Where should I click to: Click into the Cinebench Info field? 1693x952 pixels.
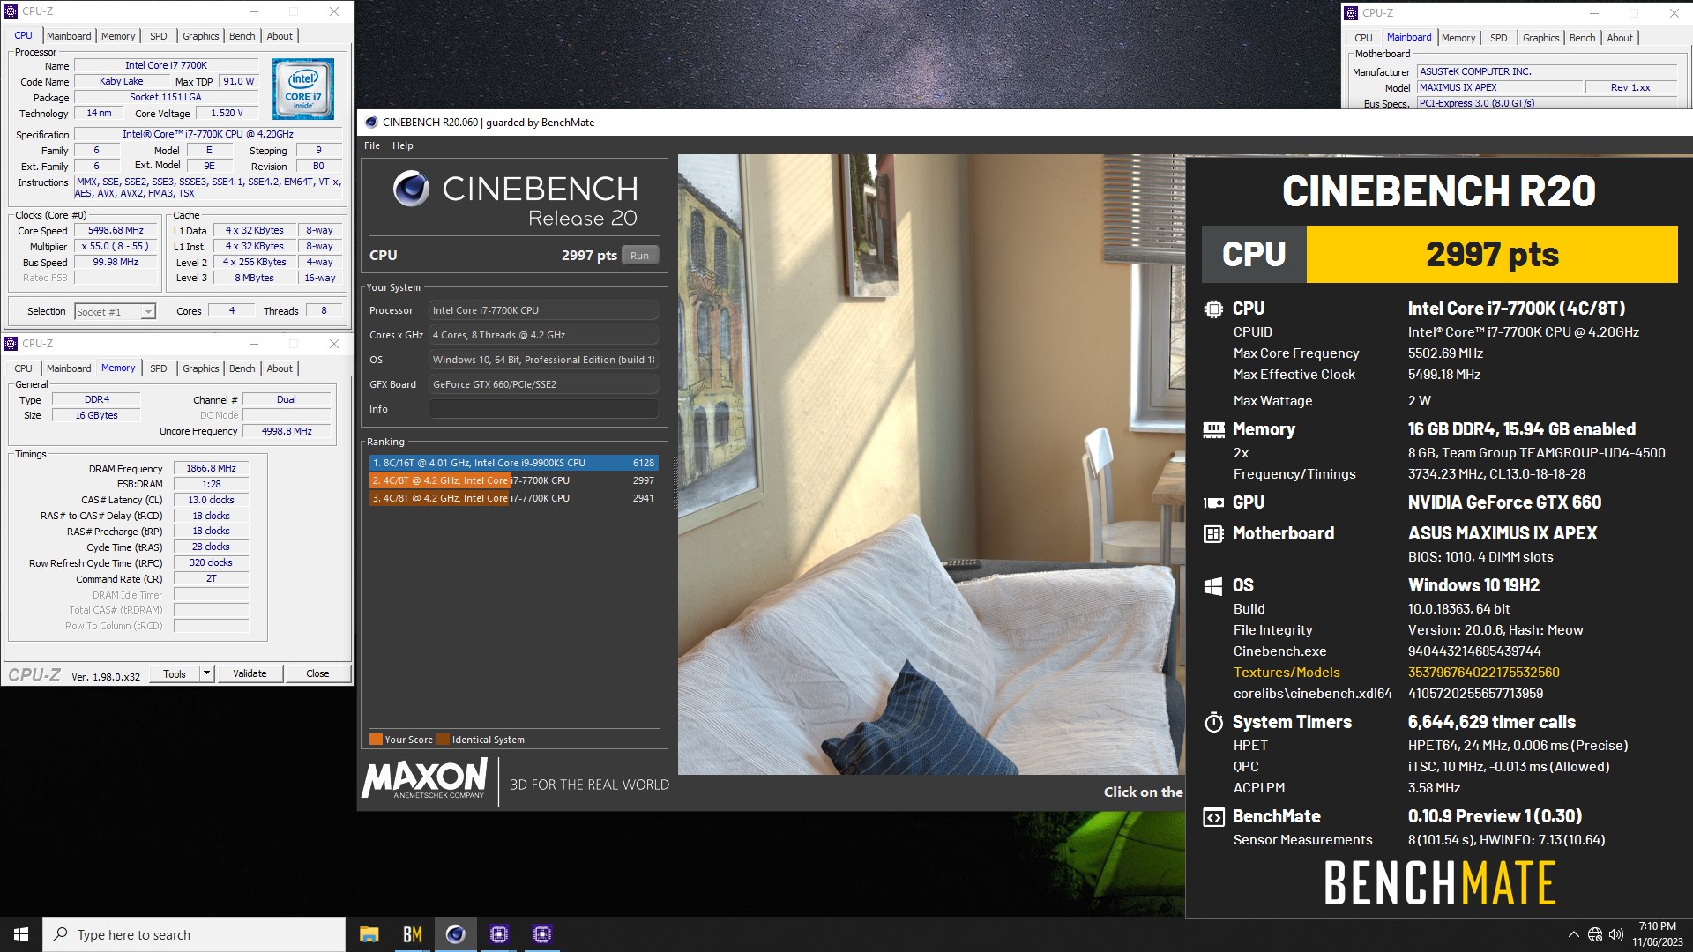[543, 409]
